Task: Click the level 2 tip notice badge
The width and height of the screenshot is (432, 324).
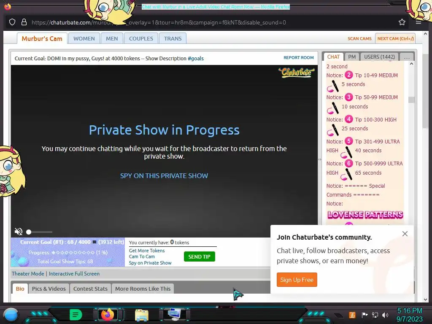Action: pyautogui.click(x=349, y=75)
